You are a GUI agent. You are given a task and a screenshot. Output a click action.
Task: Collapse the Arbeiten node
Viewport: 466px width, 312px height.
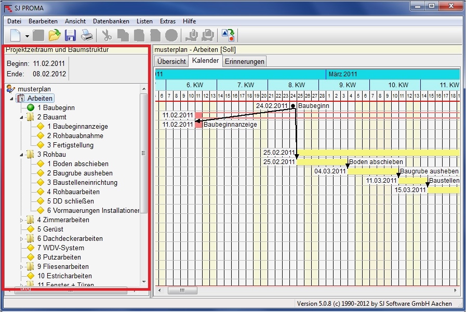[x=11, y=99]
